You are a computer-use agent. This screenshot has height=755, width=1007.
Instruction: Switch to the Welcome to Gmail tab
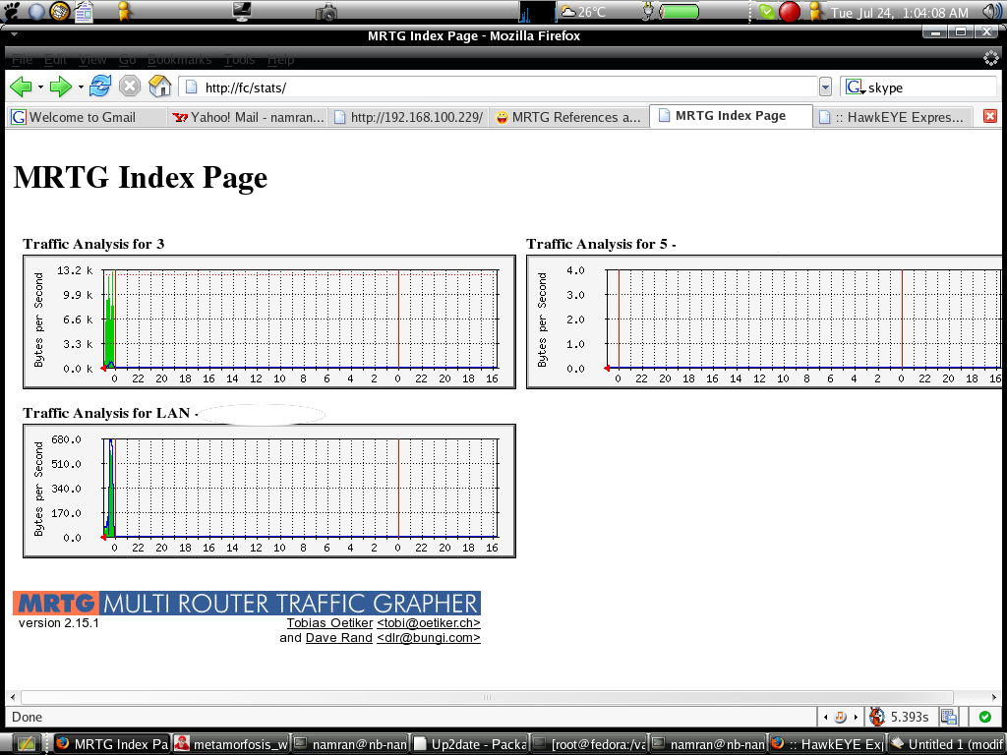click(x=83, y=117)
